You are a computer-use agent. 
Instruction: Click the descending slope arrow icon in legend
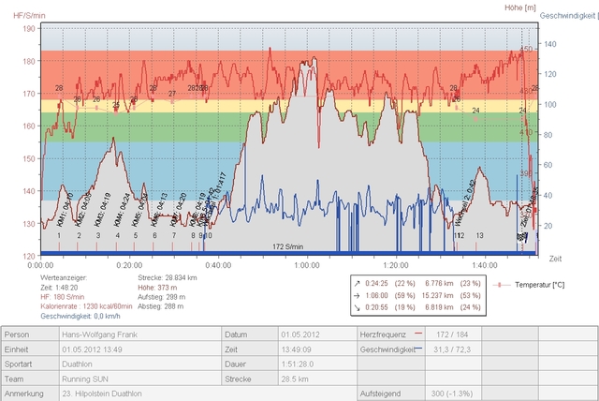tap(357, 307)
